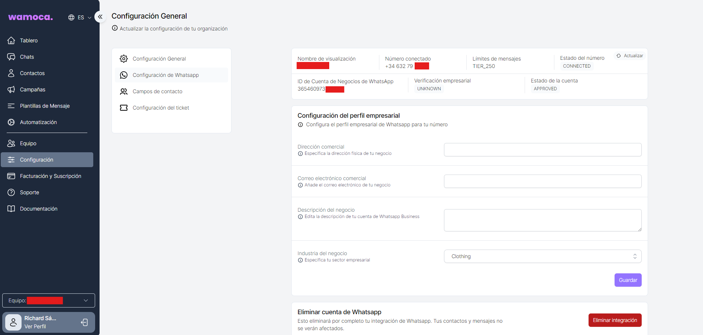Click Actualizar to refresh number status
The image size is (703, 335).
[630, 56]
